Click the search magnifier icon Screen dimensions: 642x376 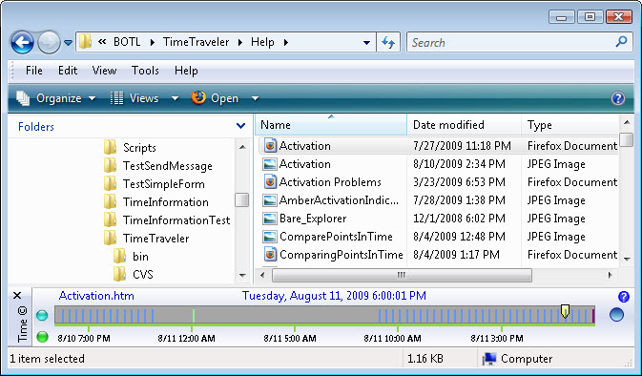pos(622,41)
